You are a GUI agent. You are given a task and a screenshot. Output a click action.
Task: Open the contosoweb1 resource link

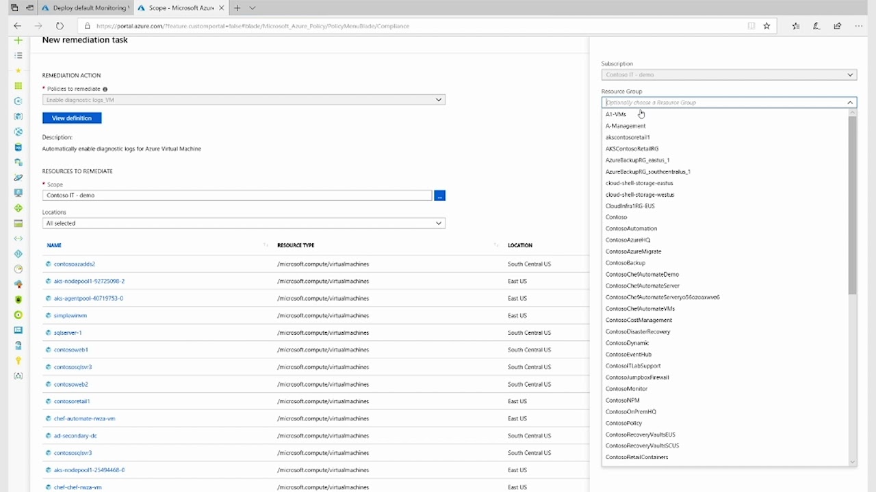[x=71, y=350]
